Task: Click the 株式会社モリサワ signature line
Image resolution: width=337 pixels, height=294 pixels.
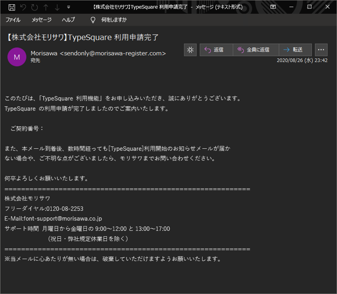Action: pyautogui.click(x=27, y=198)
